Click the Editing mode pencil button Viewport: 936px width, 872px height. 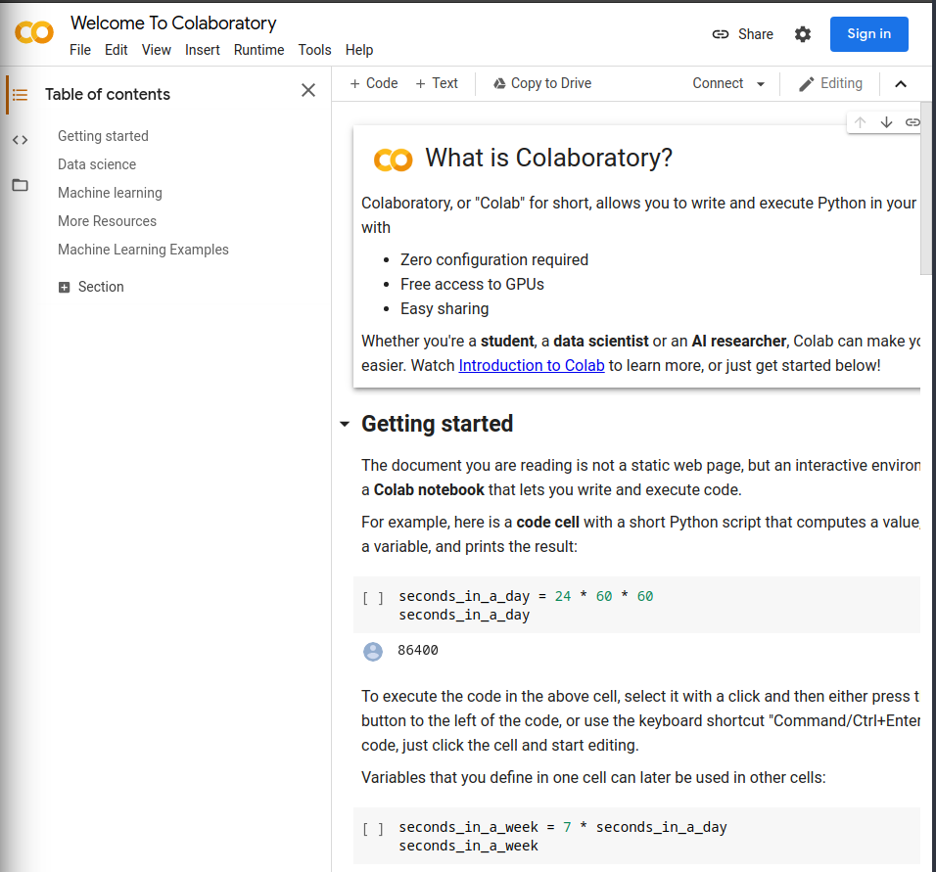click(830, 83)
